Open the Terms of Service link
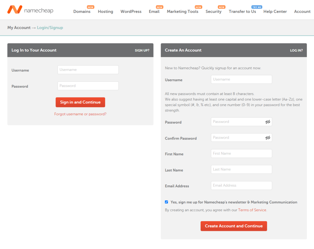314x249 pixels. (252, 210)
